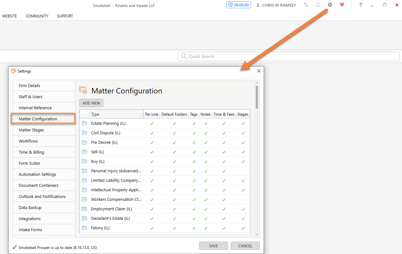Open help question mark icon

pos(361,5)
